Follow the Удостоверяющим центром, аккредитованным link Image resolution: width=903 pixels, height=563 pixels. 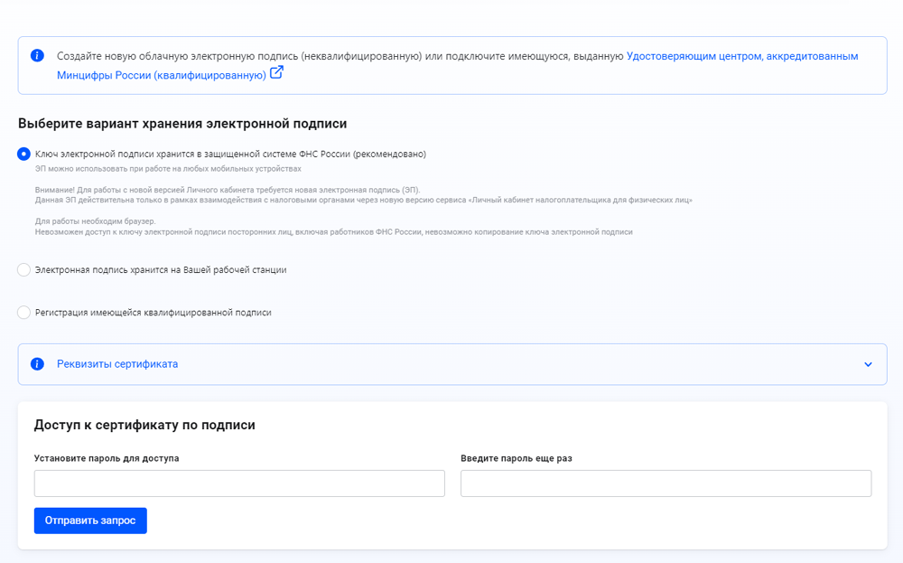click(742, 56)
